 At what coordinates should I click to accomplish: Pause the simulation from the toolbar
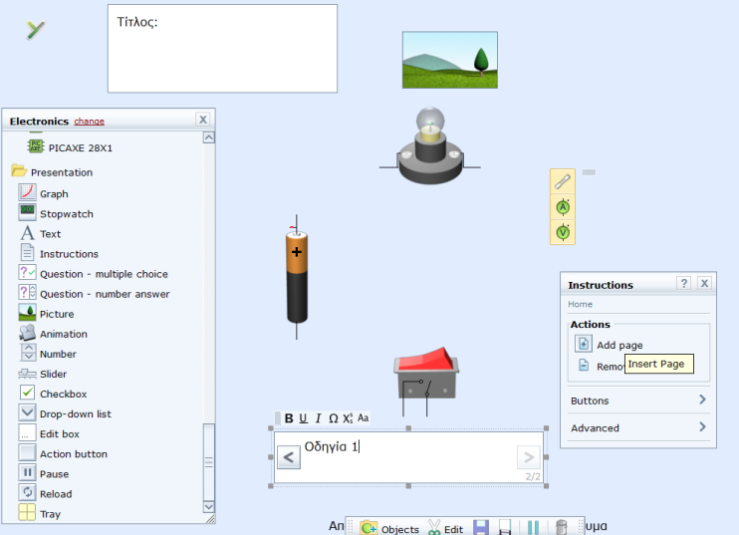pyautogui.click(x=533, y=527)
